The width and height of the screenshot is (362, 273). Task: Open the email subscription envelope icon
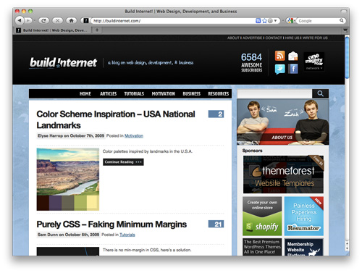point(293,56)
